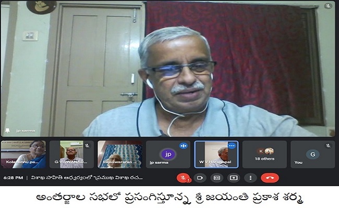Click the pin icon next to jp sarma
339x208 pixels.
pos(8,131)
